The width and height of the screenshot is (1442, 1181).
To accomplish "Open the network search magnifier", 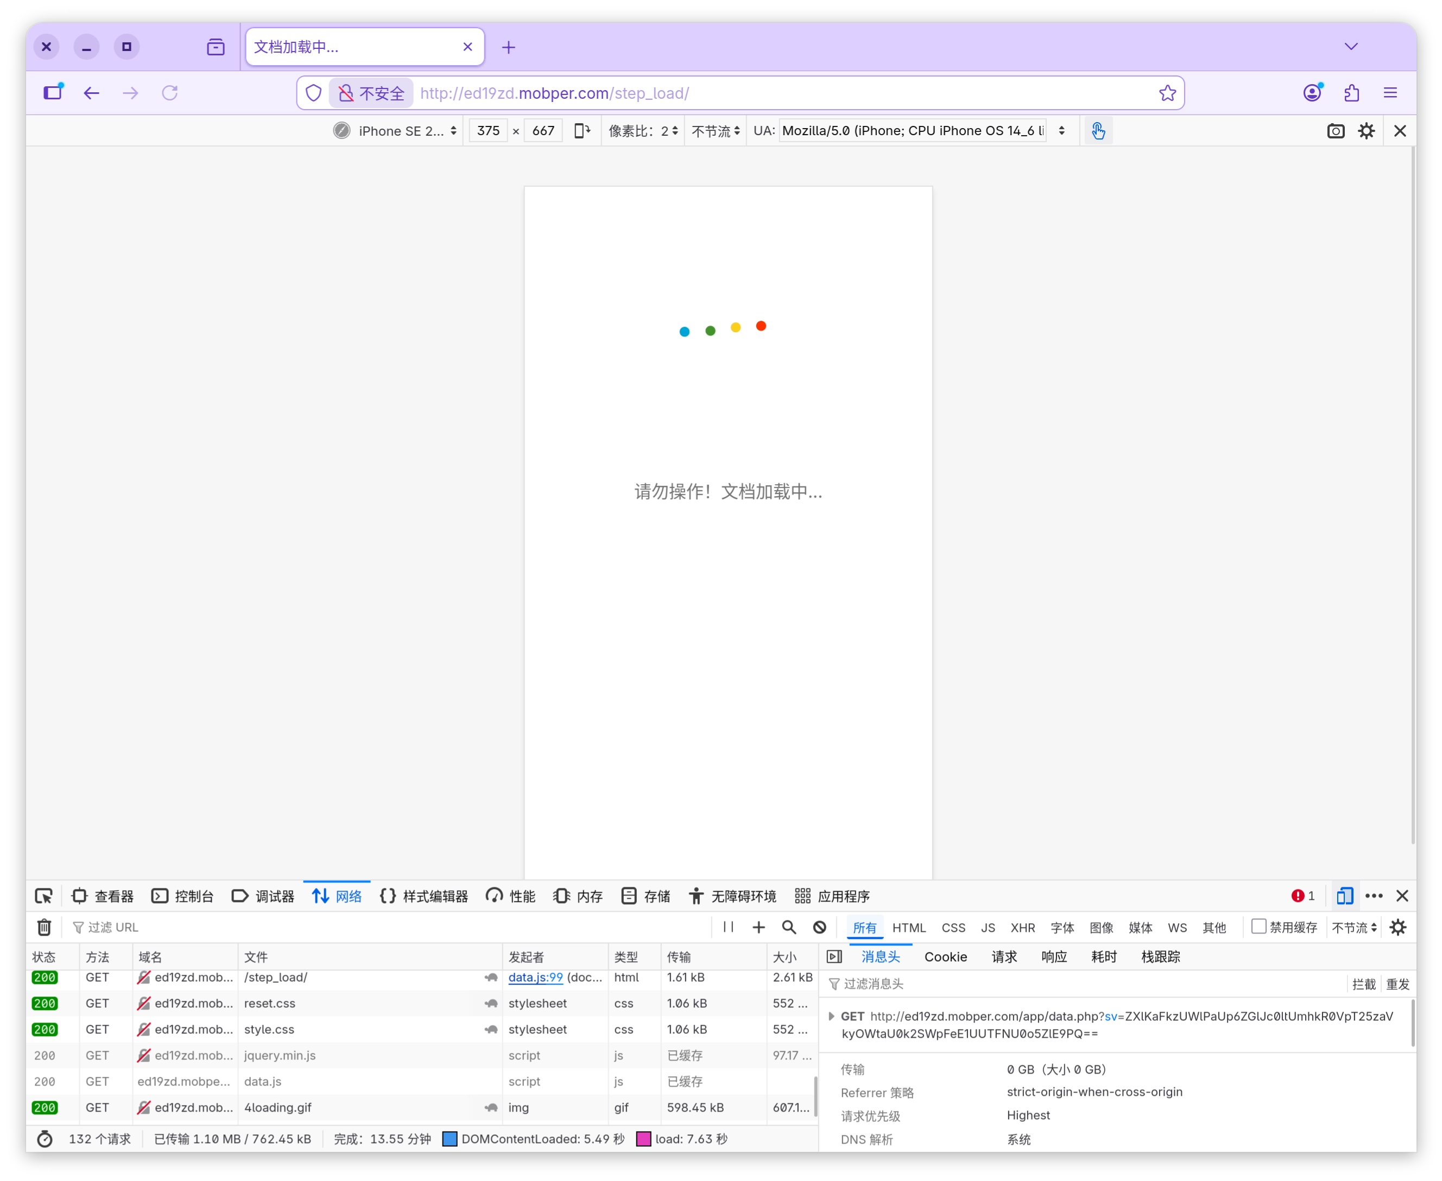I will pos(789,927).
